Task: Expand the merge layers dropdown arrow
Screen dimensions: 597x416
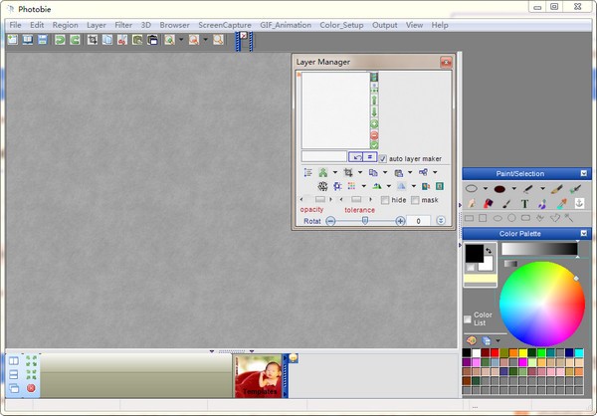Action: tap(435, 172)
